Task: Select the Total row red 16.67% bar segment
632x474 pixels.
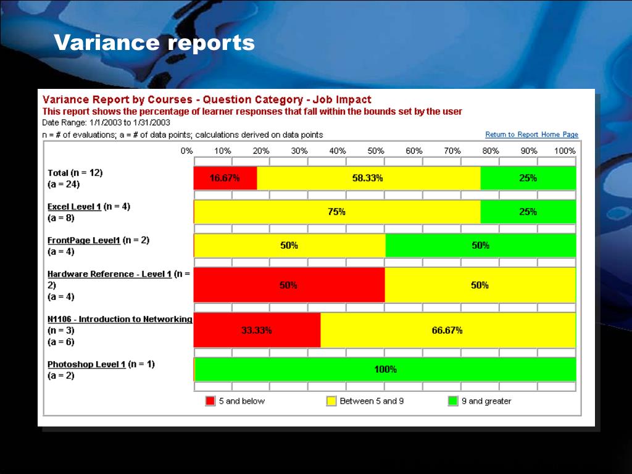Action: pyautogui.click(x=225, y=178)
